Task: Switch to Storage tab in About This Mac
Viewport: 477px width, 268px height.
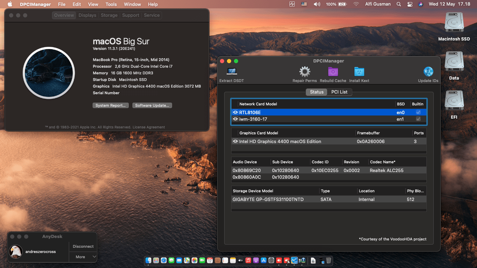Action: pyautogui.click(x=109, y=15)
